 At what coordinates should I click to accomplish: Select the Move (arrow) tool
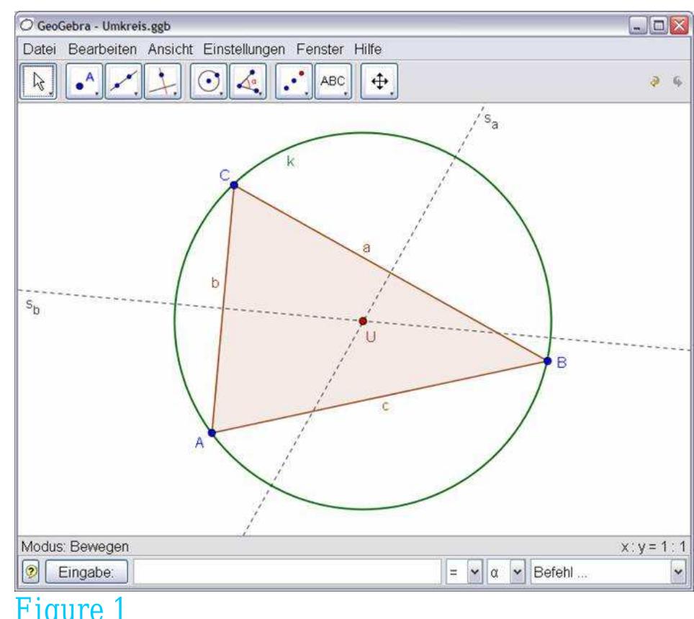38,81
